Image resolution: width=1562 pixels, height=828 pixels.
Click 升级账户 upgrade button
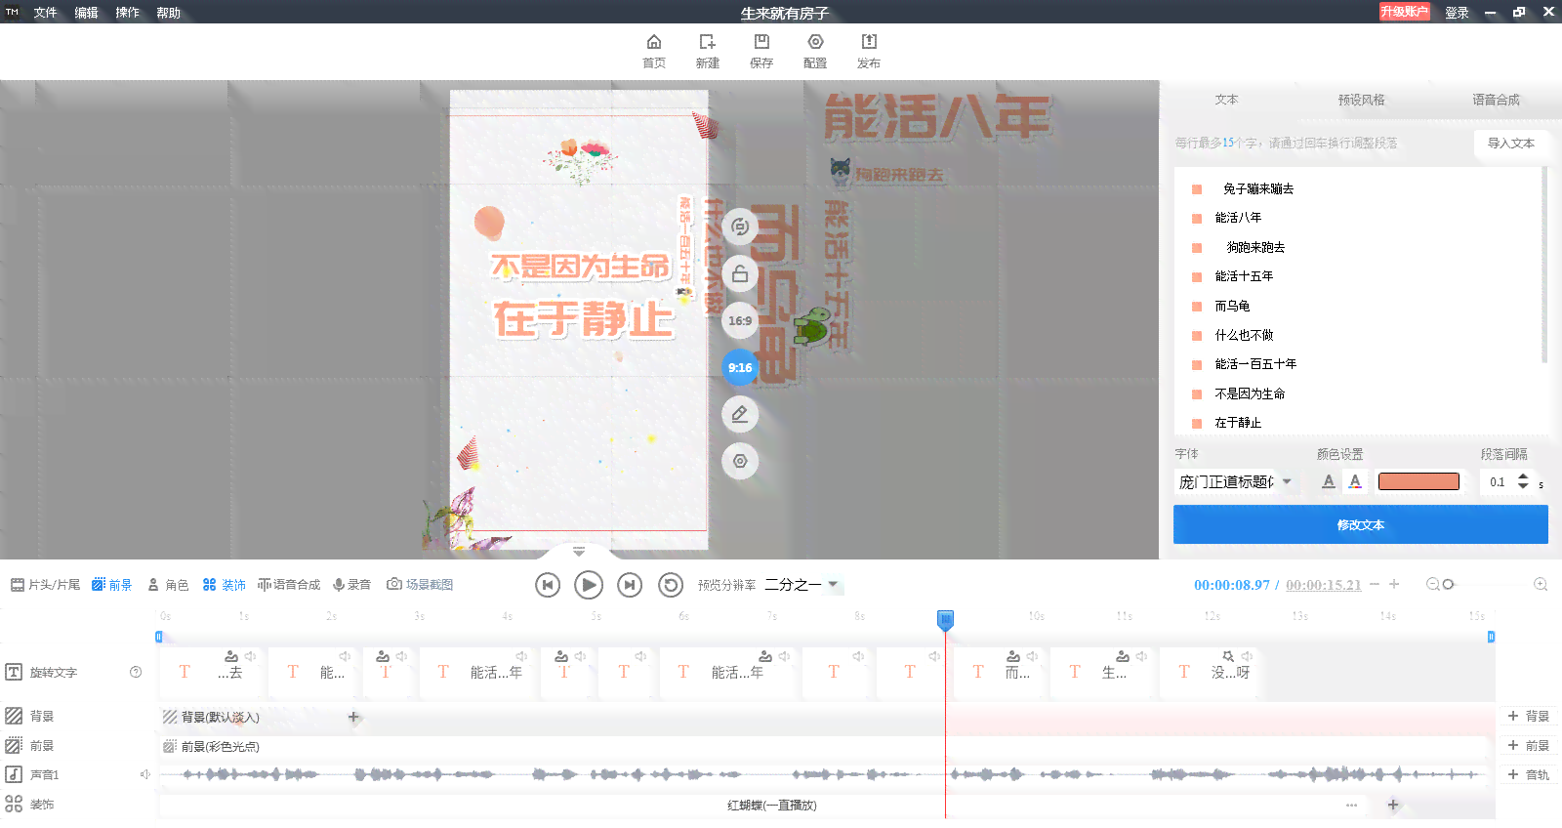click(1404, 12)
